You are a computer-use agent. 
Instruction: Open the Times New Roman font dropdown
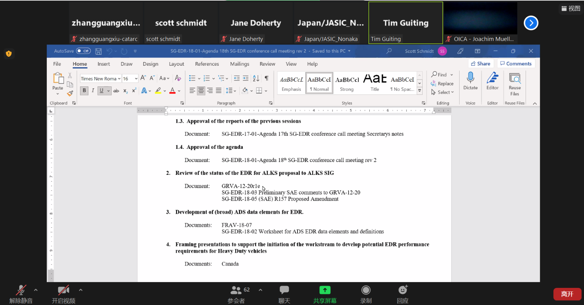(119, 78)
